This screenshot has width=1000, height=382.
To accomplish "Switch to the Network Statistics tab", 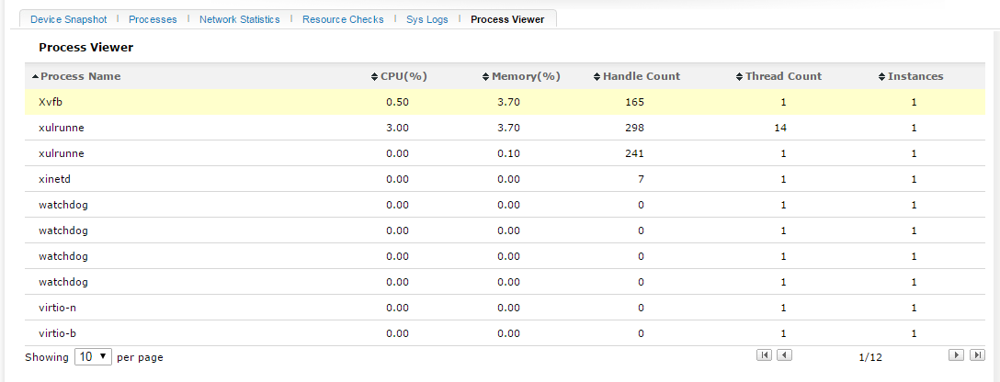I will pyautogui.click(x=239, y=19).
